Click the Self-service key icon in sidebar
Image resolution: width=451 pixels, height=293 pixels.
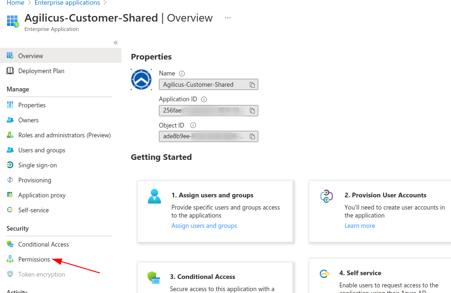pyautogui.click(x=10, y=210)
